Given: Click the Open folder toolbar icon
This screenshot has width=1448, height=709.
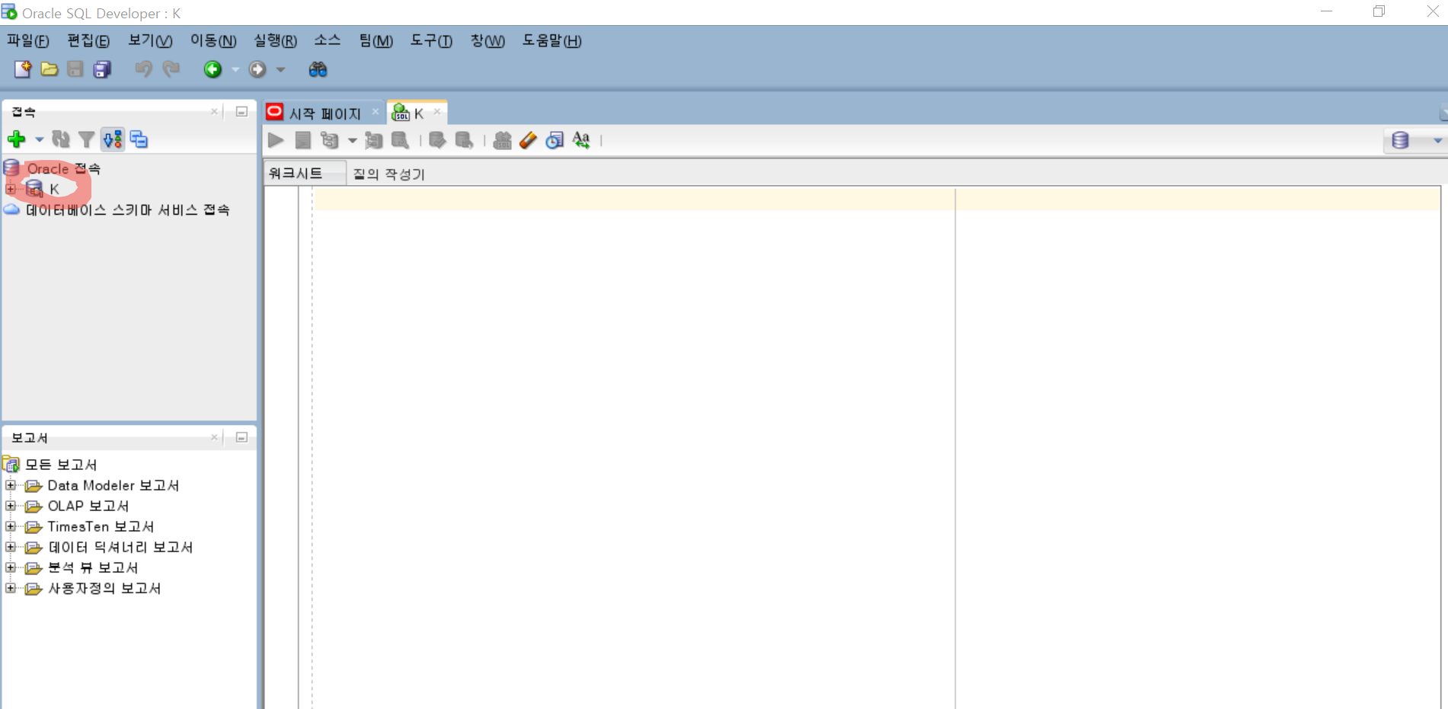Looking at the screenshot, I should point(50,69).
